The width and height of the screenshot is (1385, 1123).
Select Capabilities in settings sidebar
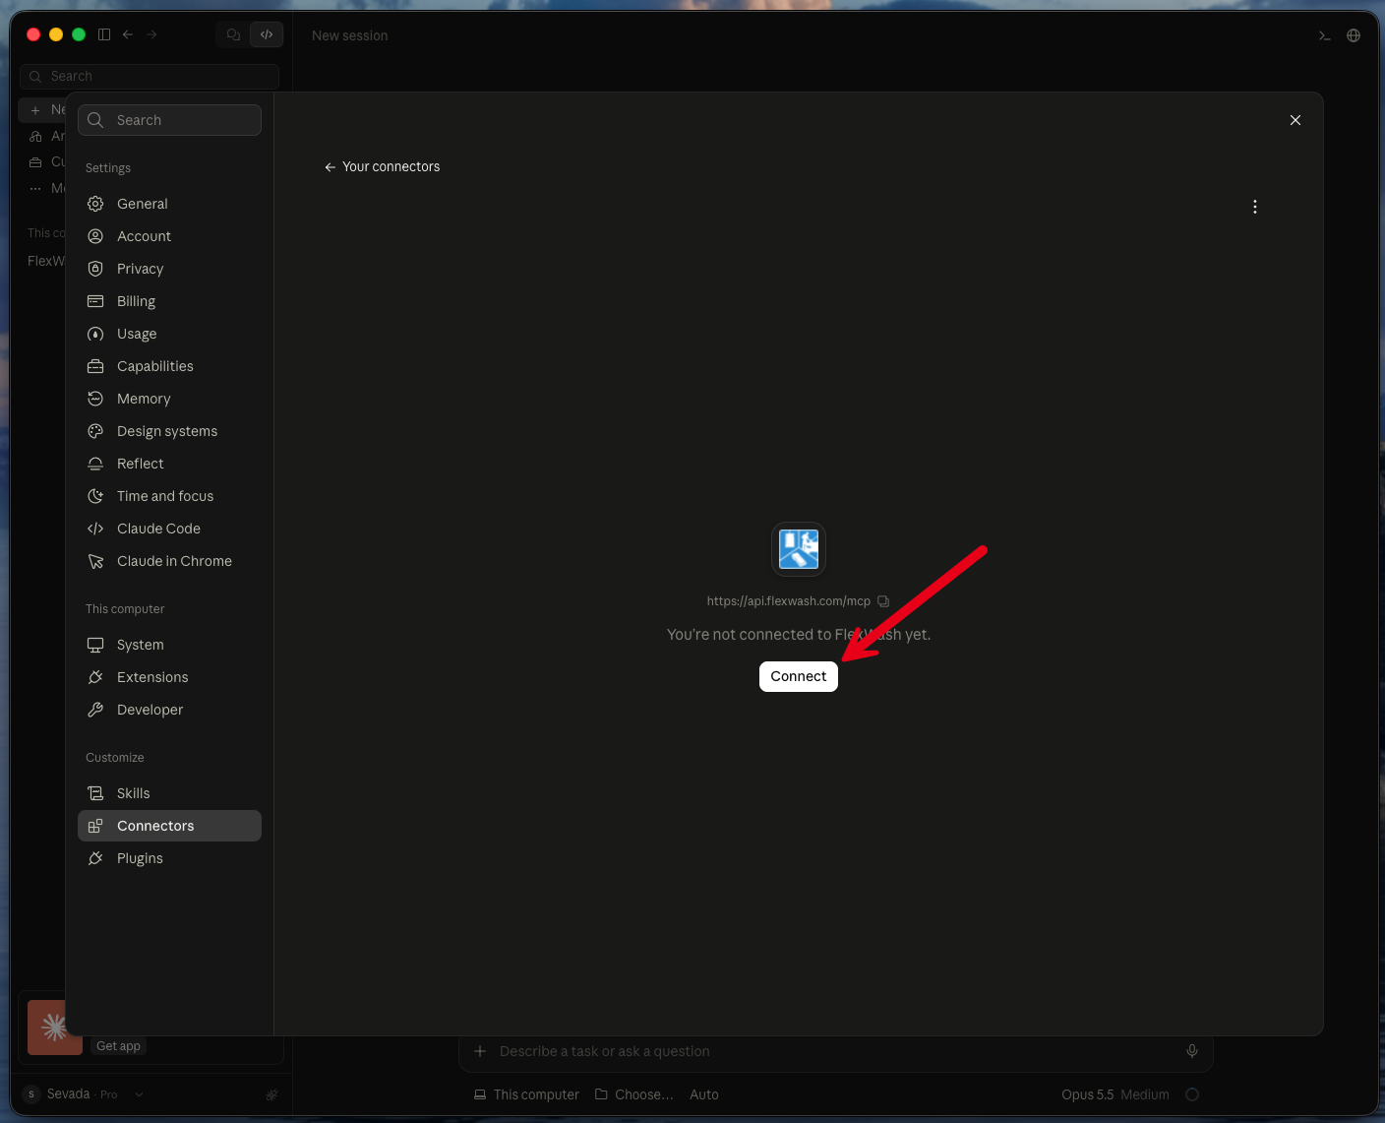[x=169, y=366]
